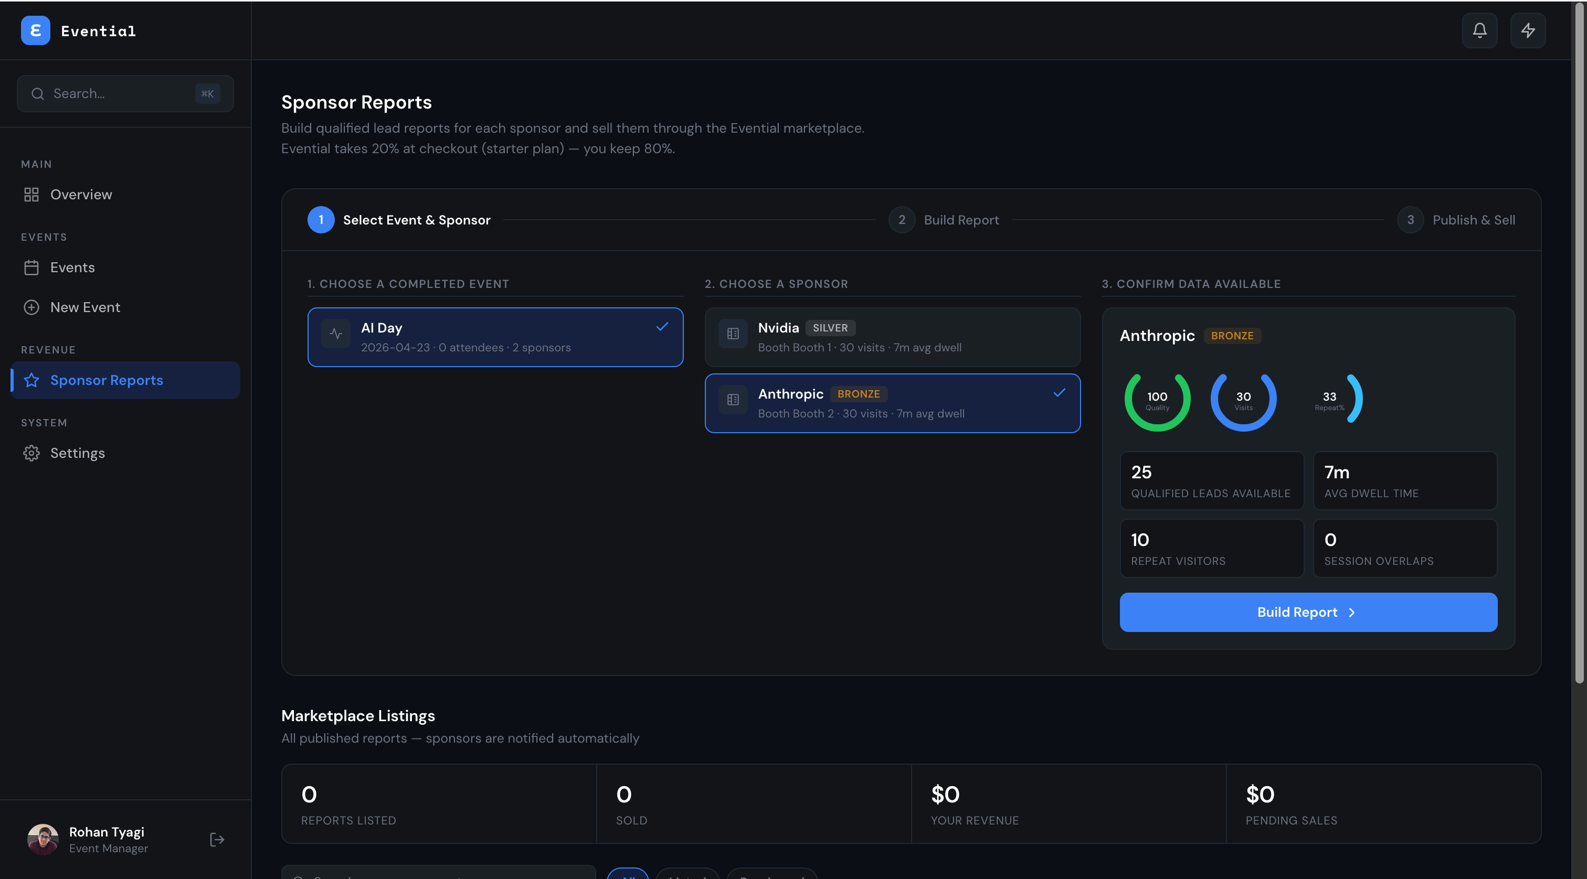Viewport: 1587px width, 879px height.
Task: Click the activity pulse icon on AI Day card
Action: (x=336, y=334)
